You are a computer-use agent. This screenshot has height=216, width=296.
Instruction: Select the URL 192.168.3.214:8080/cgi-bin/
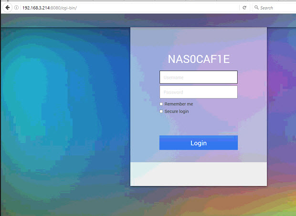50,8
